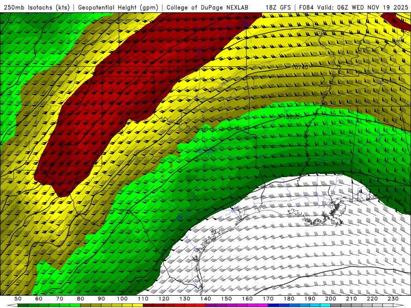Click the "18Z GFS" model run label

tap(278, 7)
